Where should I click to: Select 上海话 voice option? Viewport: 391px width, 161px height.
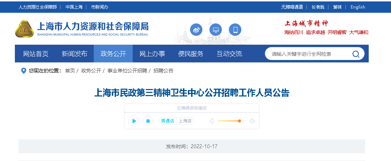coord(185,121)
